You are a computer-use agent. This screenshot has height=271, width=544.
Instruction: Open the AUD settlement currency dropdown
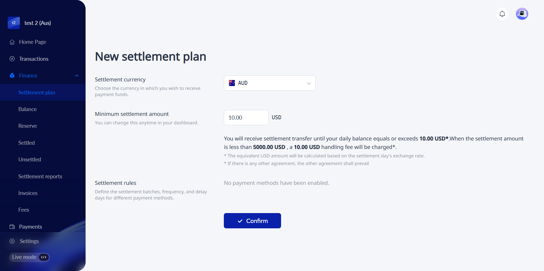[x=269, y=83]
